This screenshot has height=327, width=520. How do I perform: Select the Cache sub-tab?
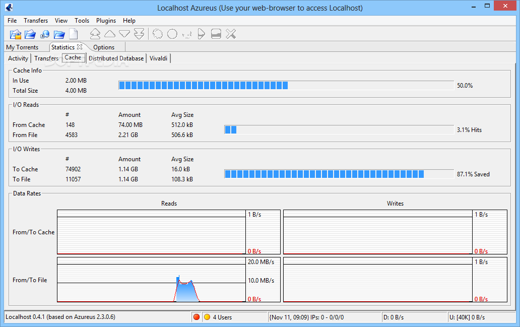coord(73,58)
